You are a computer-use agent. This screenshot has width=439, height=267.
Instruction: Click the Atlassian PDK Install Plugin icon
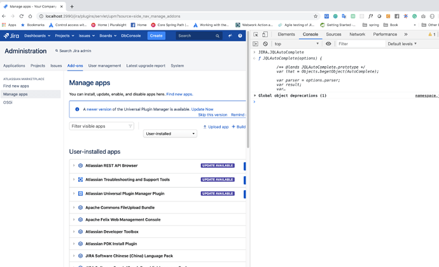coord(80,243)
